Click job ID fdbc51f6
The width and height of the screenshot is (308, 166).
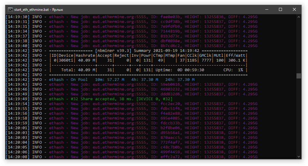pyautogui.click(x=170, y=109)
